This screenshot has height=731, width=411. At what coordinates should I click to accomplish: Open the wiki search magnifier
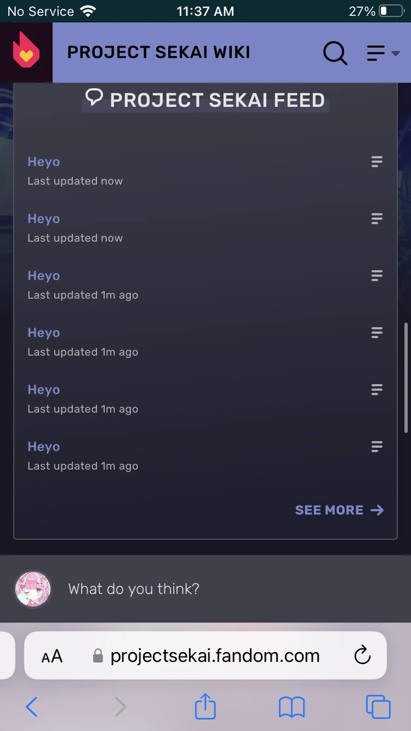click(x=335, y=53)
